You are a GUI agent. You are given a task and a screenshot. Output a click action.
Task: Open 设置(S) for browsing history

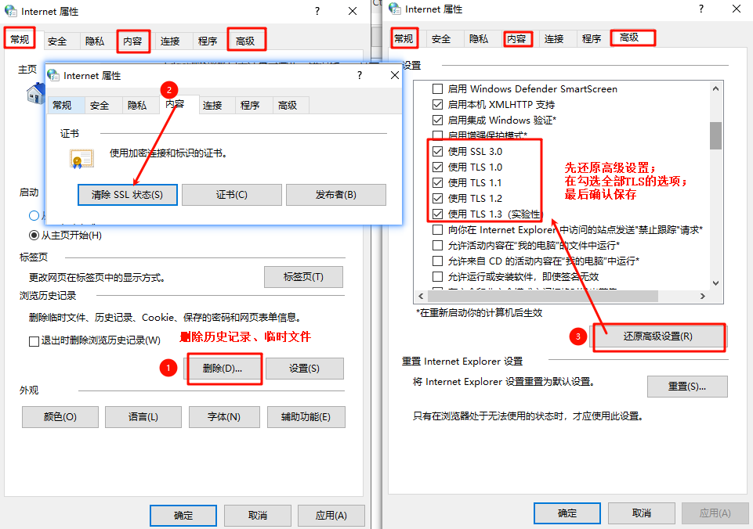tap(305, 369)
